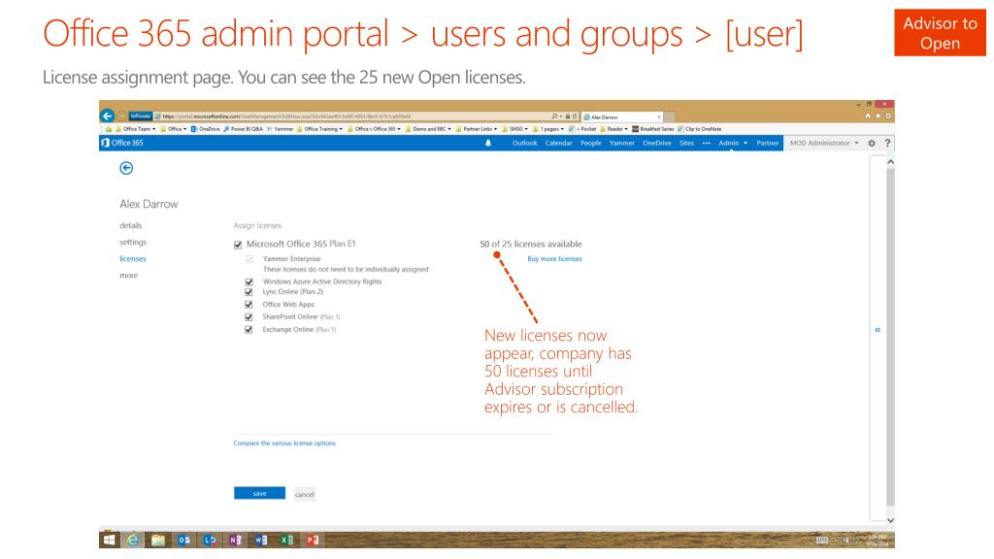Image resolution: width=994 pixels, height=559 pixels.
Task: Click the cancel button
Action: [x=304, y=494]
